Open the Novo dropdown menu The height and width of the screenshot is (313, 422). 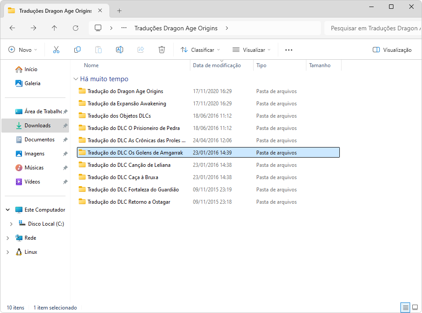[22, 50]
